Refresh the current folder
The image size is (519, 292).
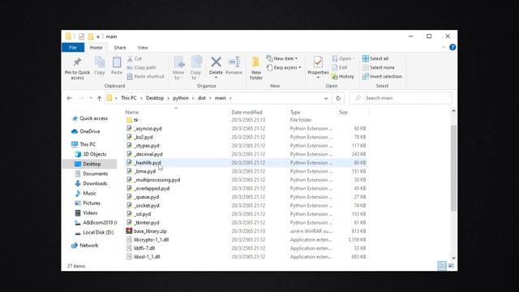[338, 98]
